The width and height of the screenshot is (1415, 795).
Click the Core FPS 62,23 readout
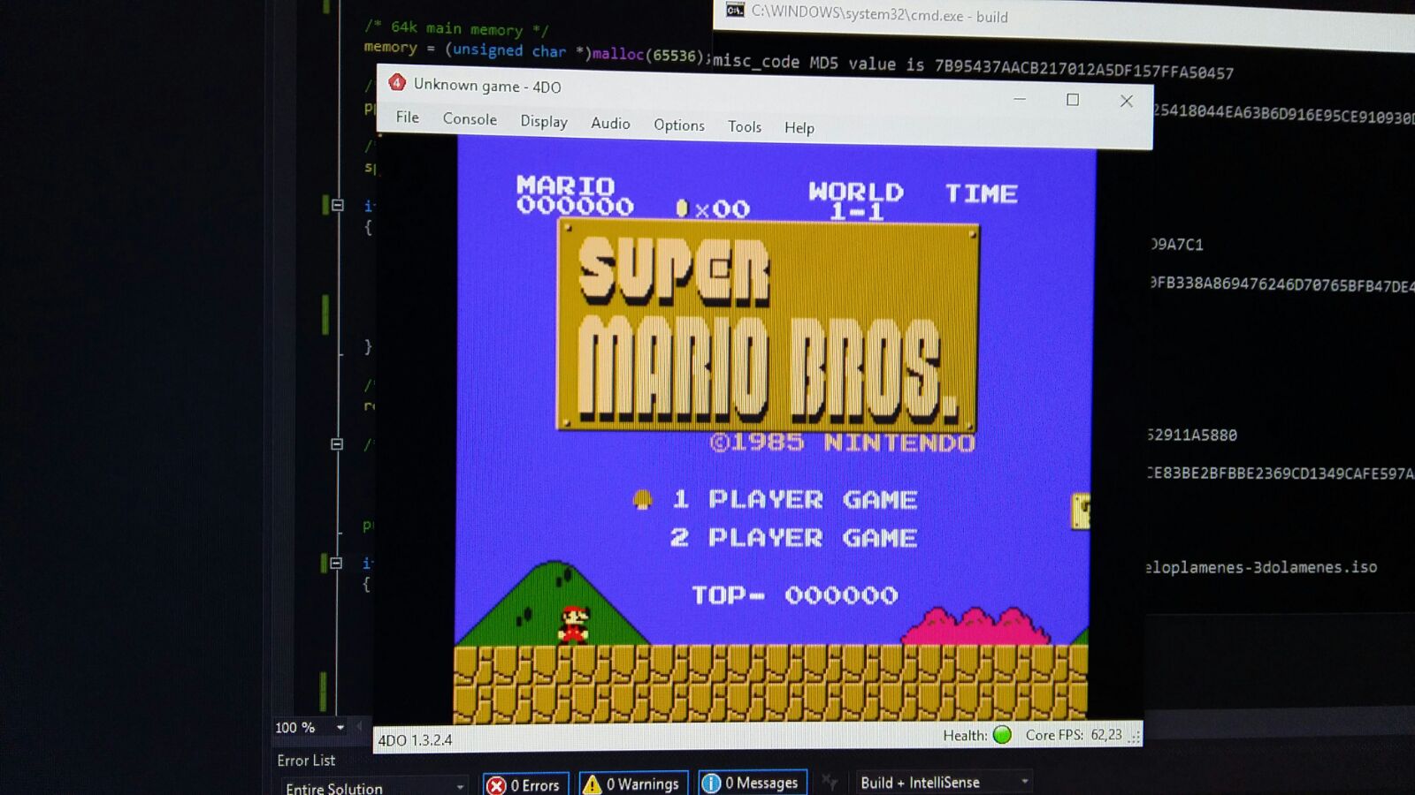[1074, 735]
